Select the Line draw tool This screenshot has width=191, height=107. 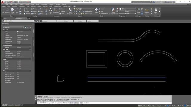coord(3,10)
